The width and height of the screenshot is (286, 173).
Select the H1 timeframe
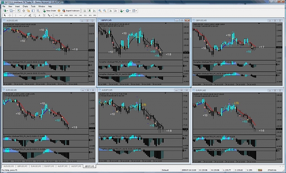point(76,15)
